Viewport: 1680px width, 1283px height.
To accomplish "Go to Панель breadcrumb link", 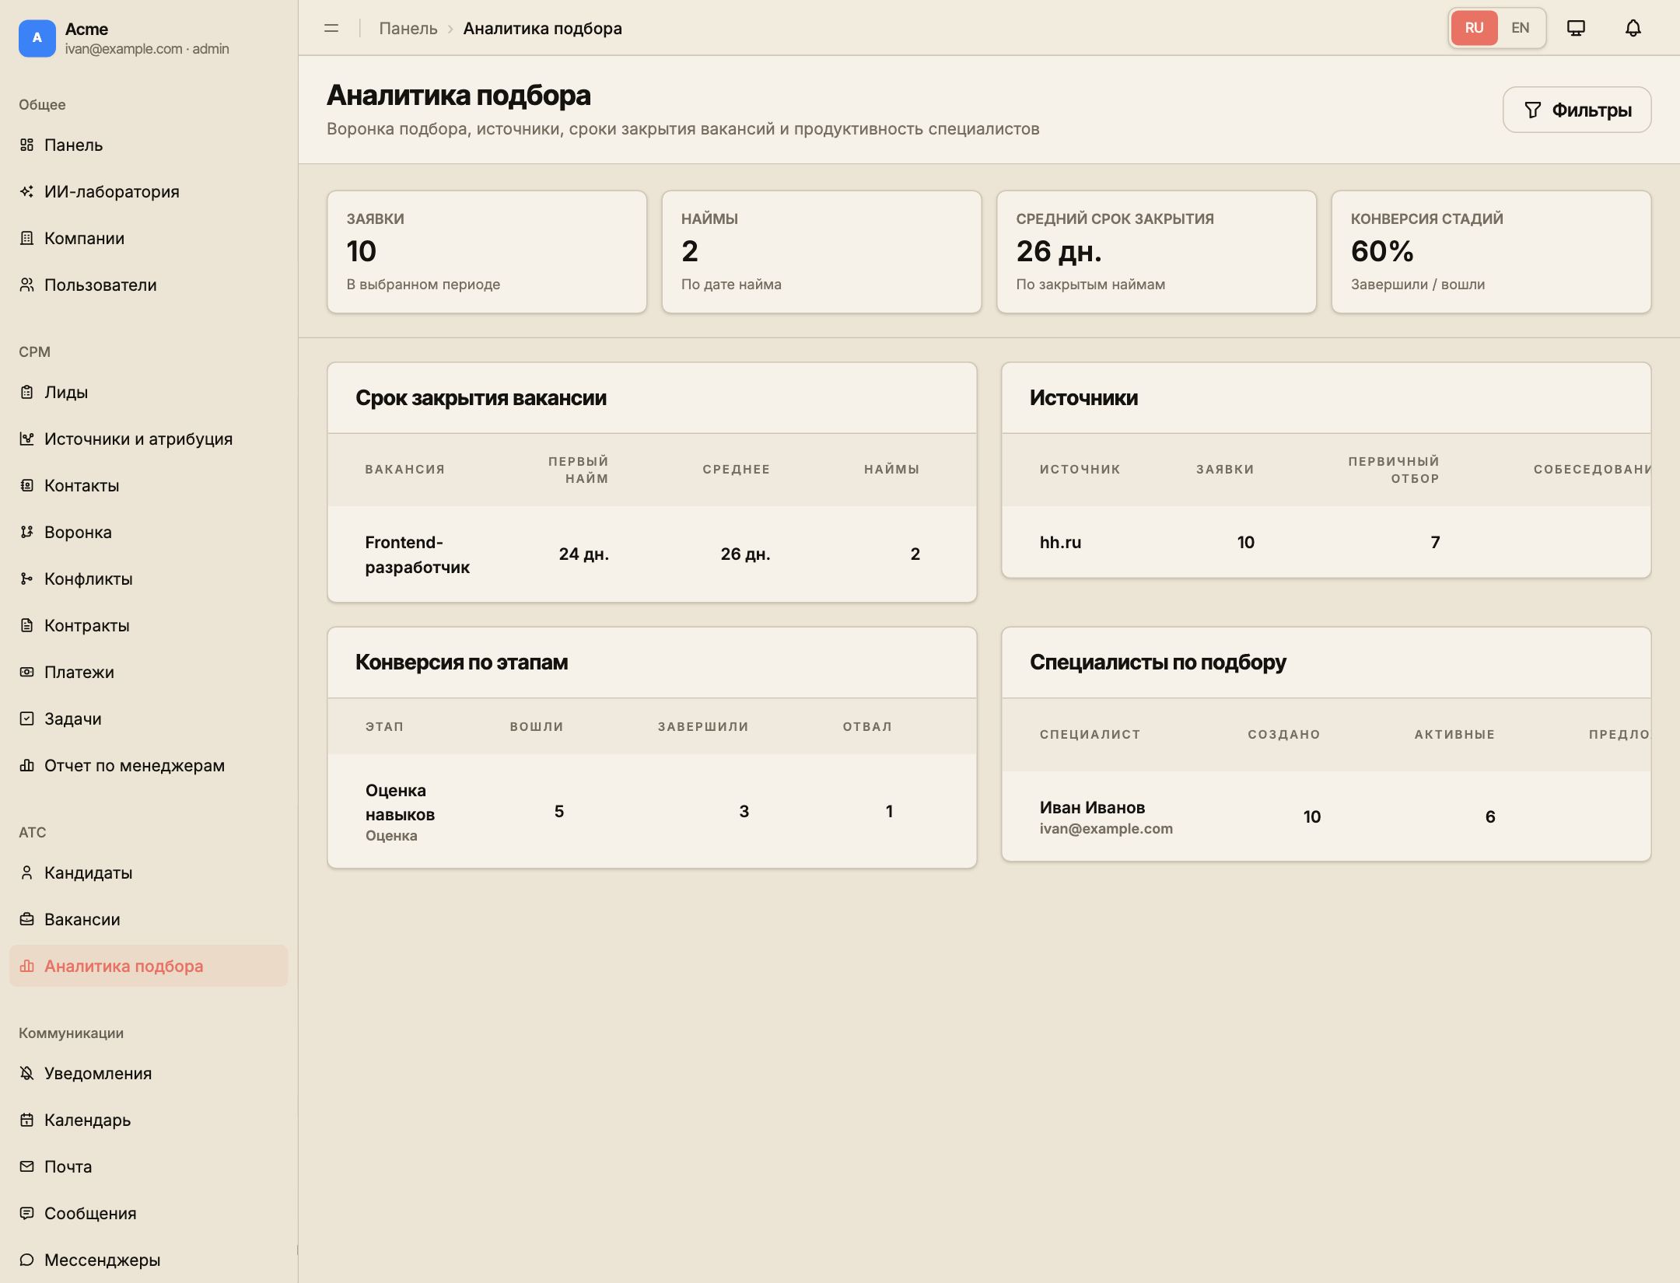I will (x=408, y=28).
